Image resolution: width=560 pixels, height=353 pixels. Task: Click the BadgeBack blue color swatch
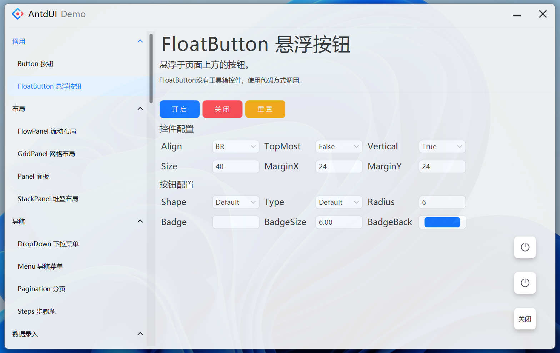(442, 222)
